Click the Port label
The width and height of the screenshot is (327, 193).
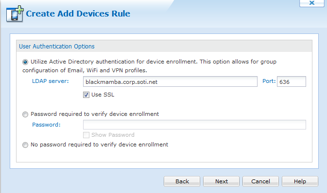pos(269,81)
